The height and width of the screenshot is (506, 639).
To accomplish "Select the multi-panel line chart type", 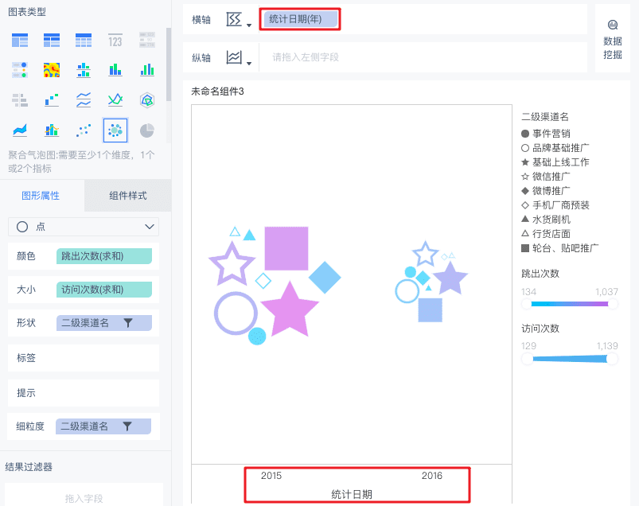I will [x=84, y=99].
